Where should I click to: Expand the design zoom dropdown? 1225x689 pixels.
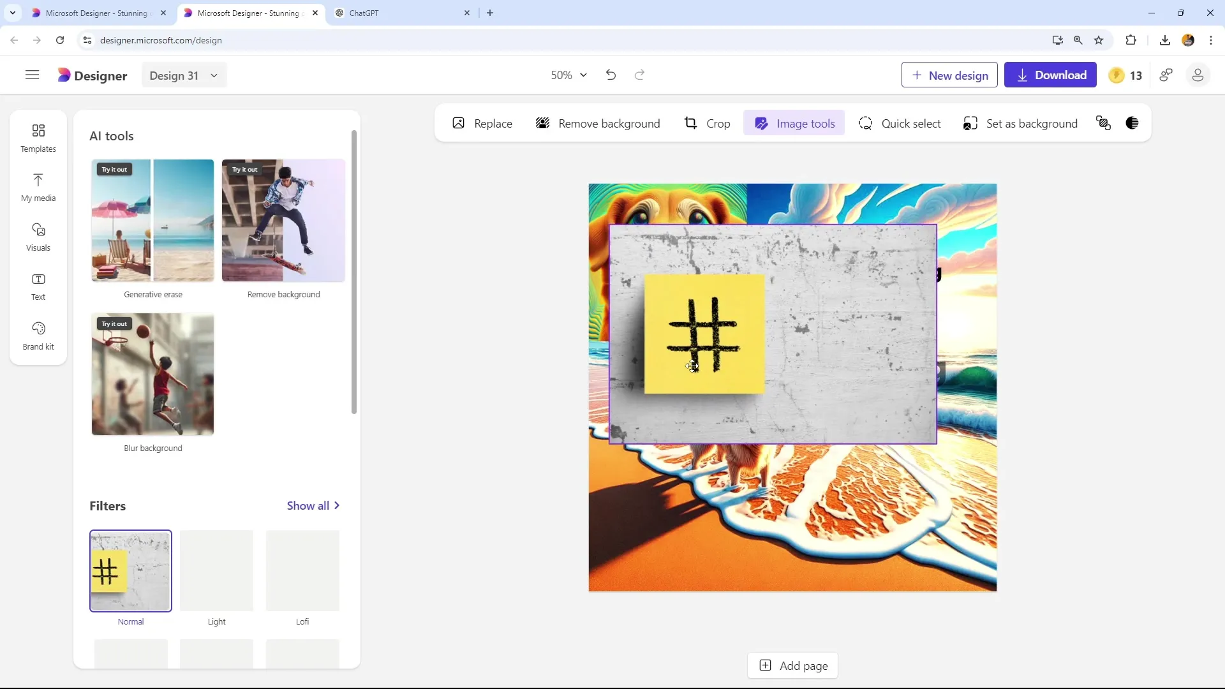[x=584, y=75]
